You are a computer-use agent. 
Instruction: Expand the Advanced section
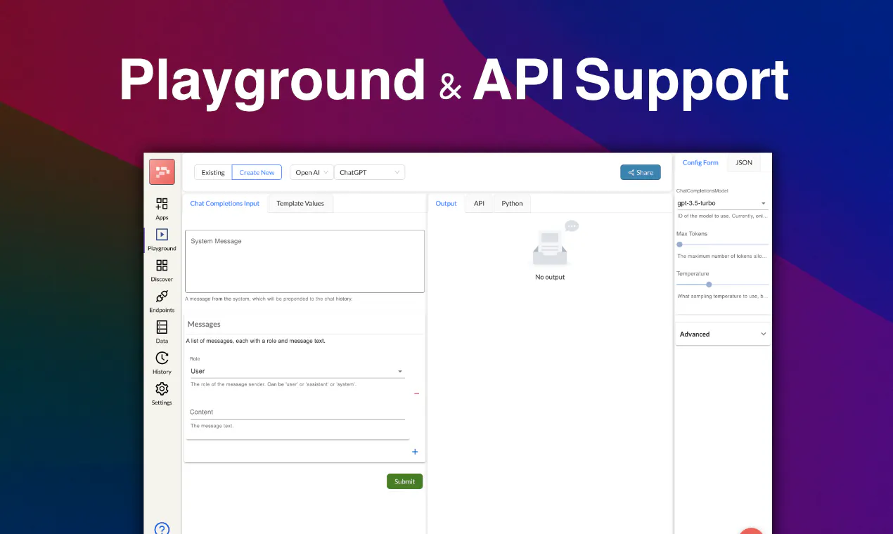click(x=723, y=334)
